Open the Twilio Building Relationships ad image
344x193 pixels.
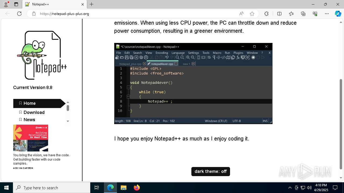tap(31, 138)
